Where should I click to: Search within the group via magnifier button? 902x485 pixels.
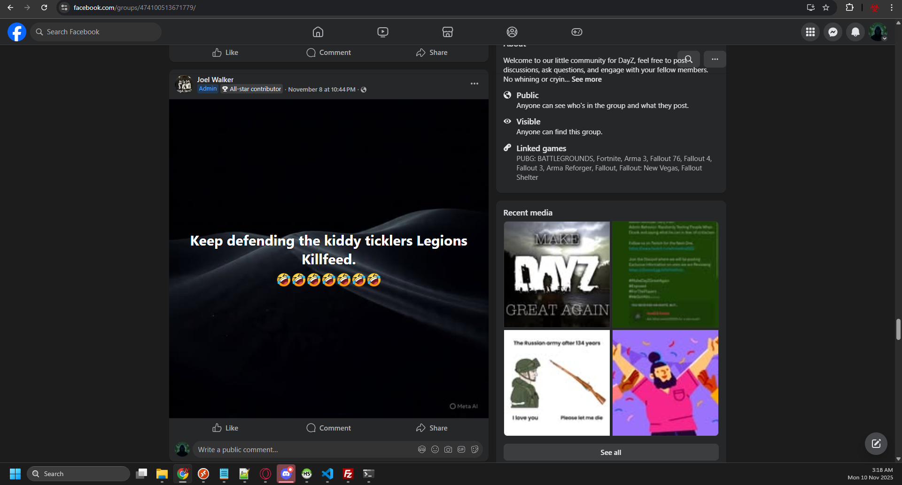coord(689,59)
